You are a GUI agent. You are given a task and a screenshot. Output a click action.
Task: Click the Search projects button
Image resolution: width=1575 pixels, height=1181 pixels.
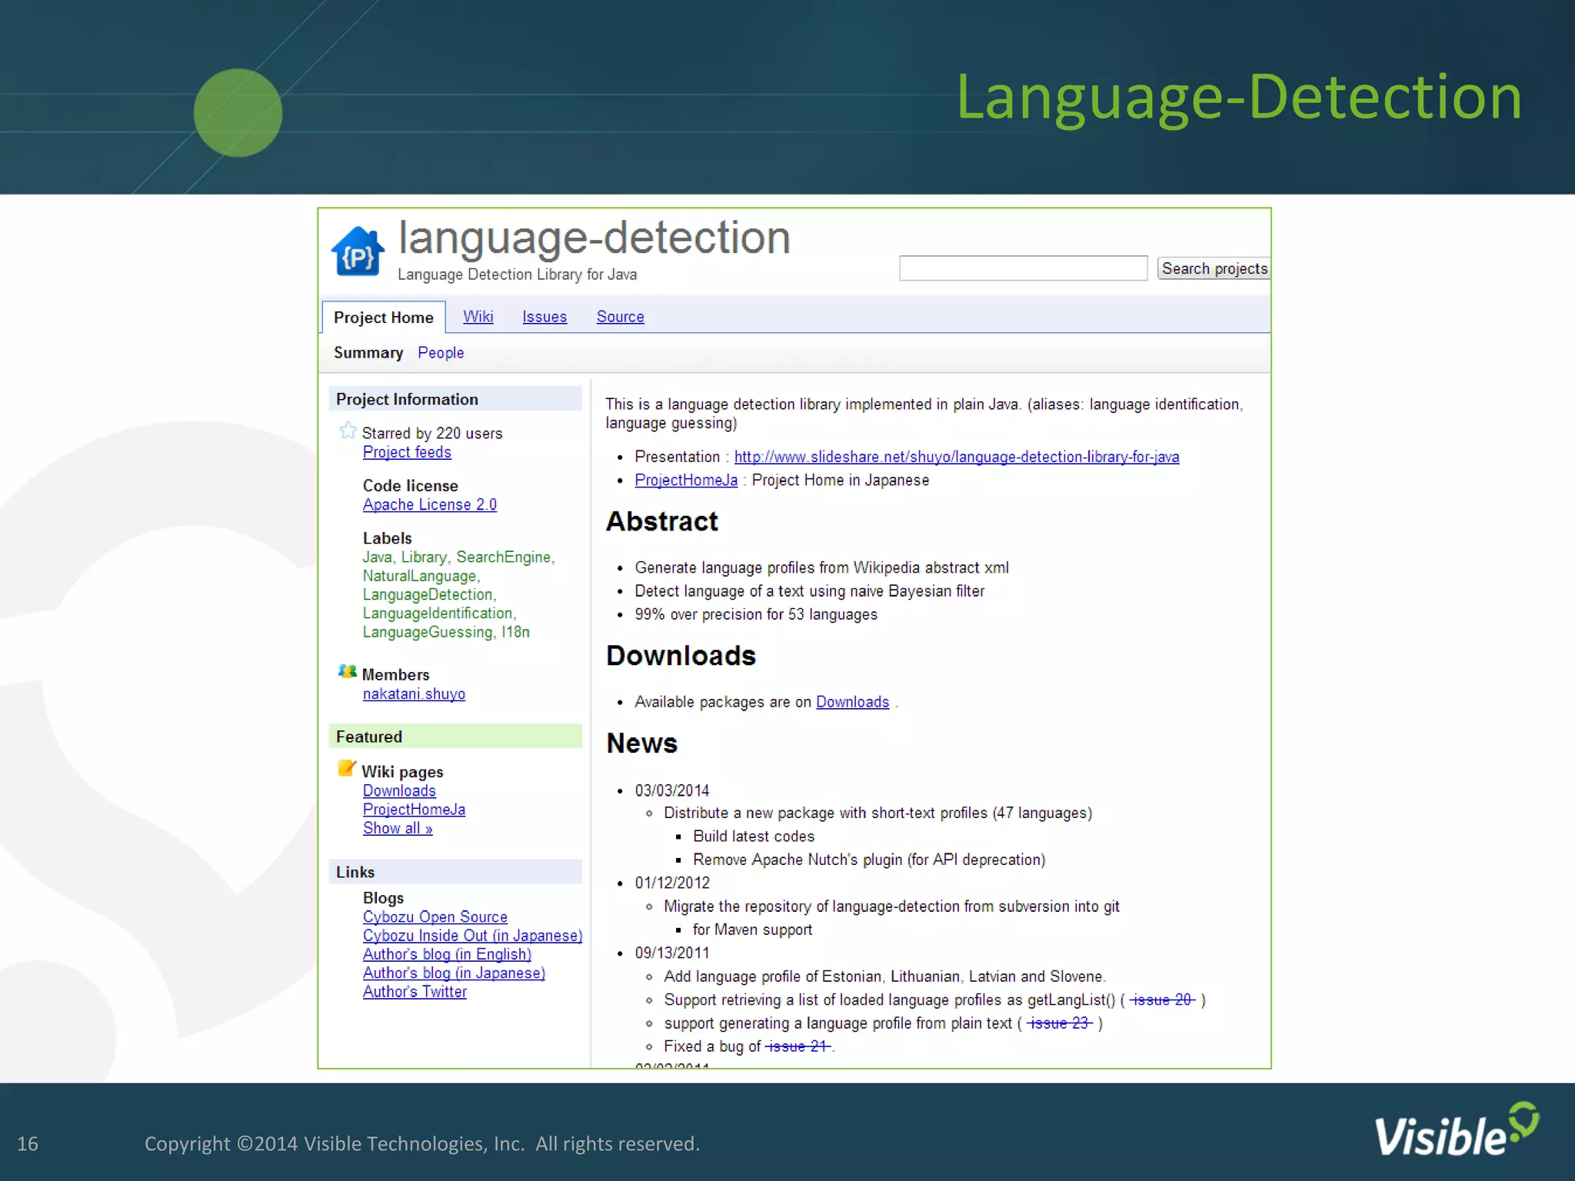[1214, 268]
